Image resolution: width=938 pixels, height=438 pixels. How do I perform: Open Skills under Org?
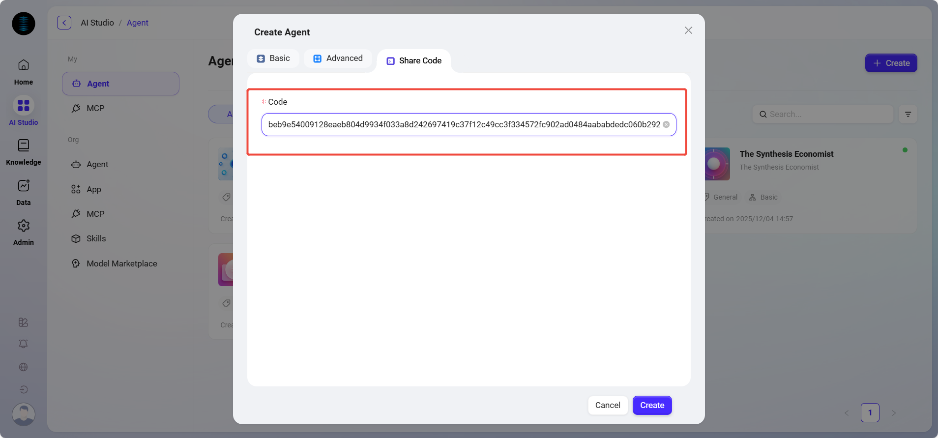[96, 238]
